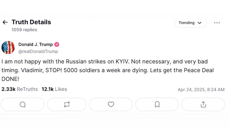View the 1059 replies
229x128 pixels.
click(24, 30)
